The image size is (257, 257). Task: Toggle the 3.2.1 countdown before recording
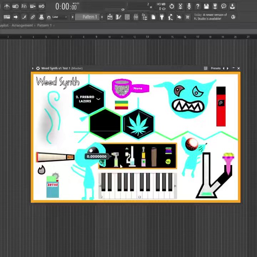click(24, 6)
